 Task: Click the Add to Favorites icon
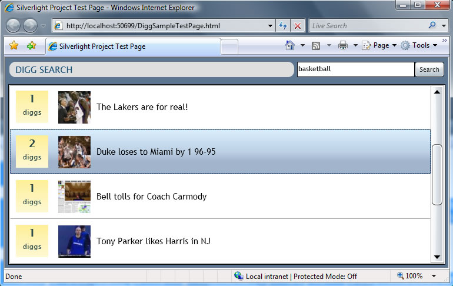(x=31, y=45)
